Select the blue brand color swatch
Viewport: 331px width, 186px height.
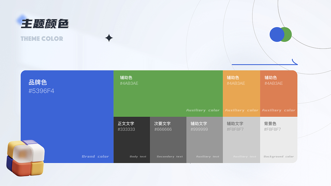[67, 117]
